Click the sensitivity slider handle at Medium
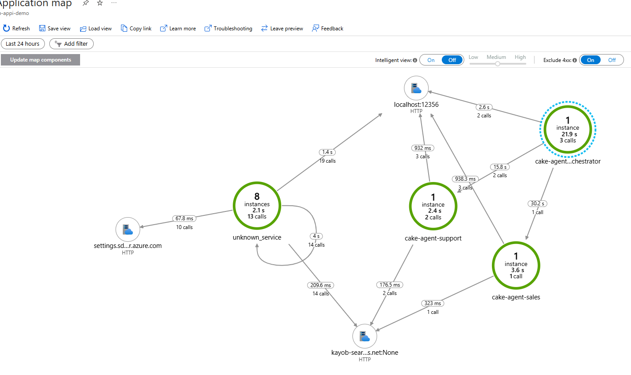 click(498, 64)
